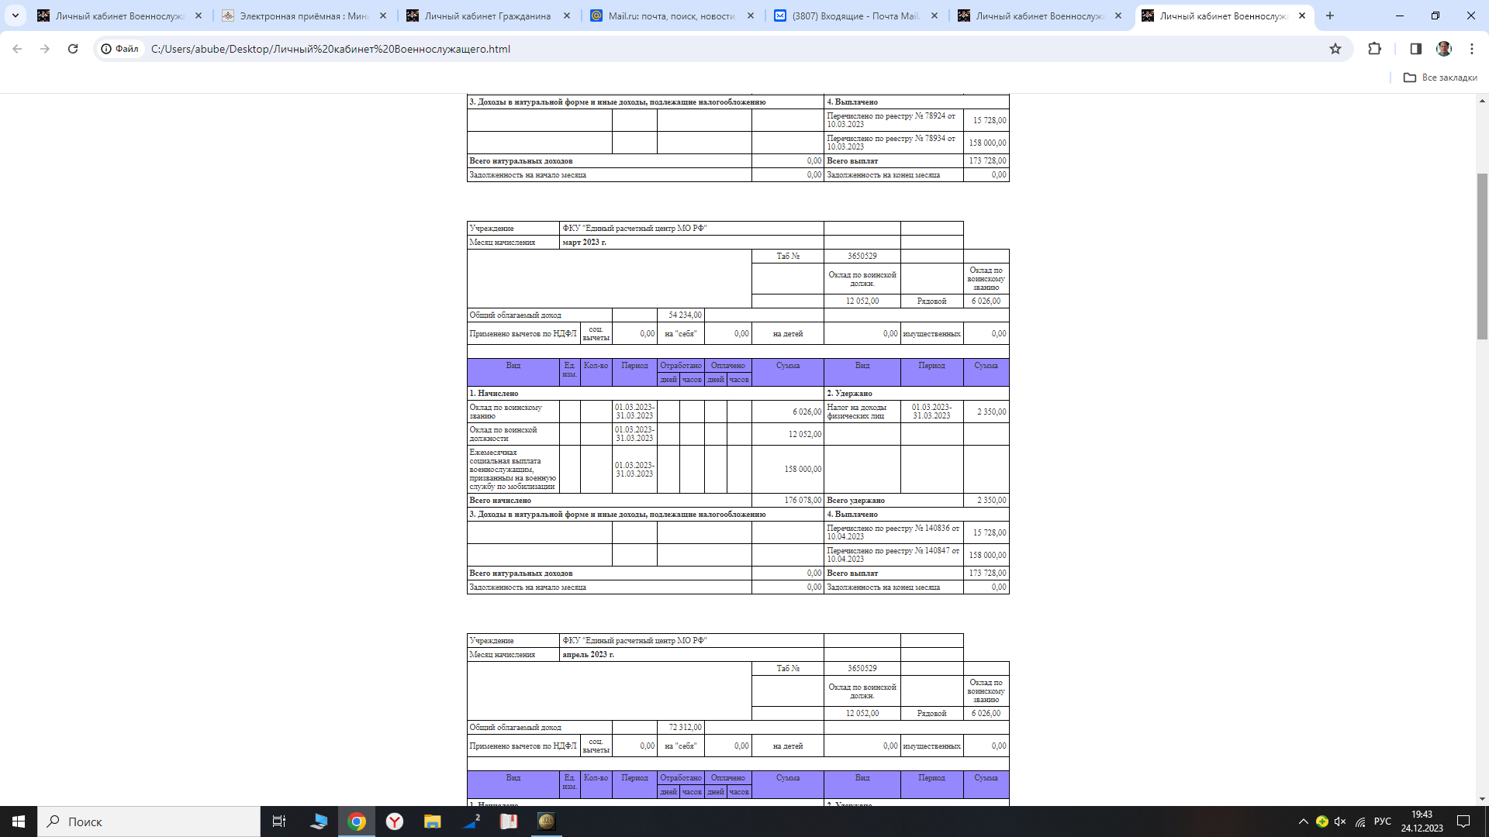Bookmark this page with star icon
Viewport: 1489px width, 837px height.
coord(1335,49)
